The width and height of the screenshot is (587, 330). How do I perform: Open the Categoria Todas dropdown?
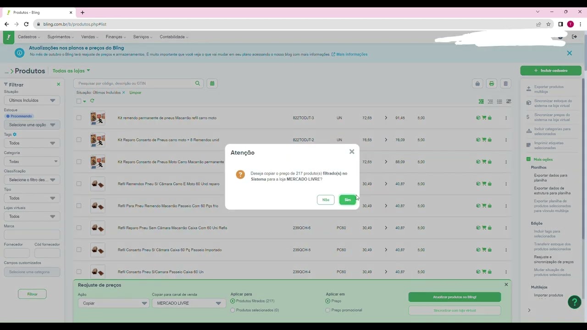(32, 161)
